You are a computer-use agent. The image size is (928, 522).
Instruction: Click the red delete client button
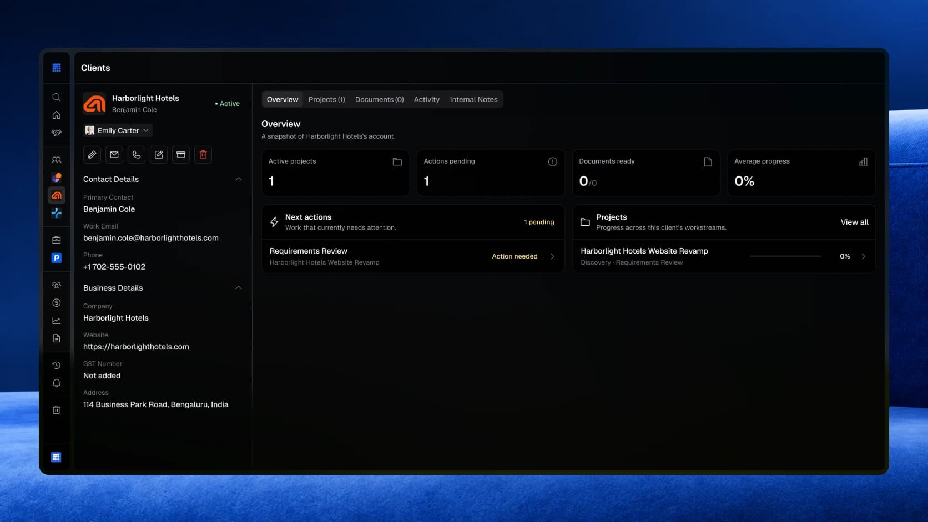[203, 155]
